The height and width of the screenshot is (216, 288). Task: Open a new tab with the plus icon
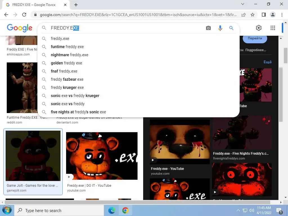pyautogui.click(x=76, y=5)
